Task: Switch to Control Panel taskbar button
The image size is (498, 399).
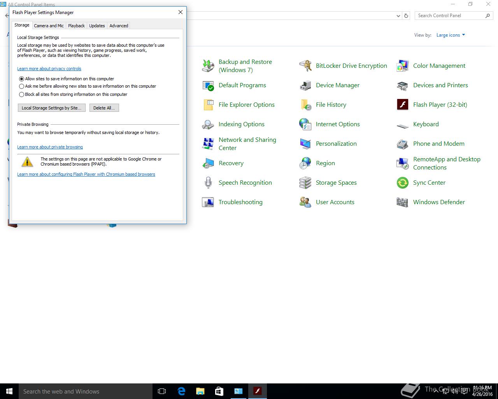Action: (x=238, y=391)
